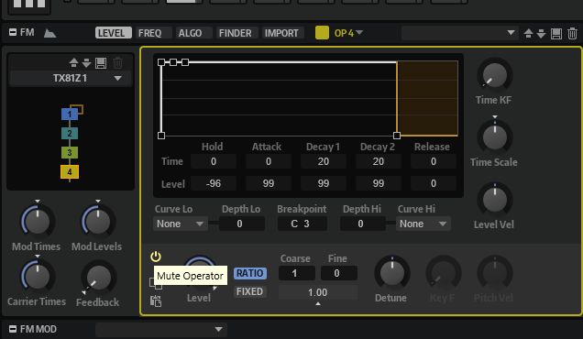The height and width of the screenshot is (339, 583).
Task: Open the OP 4 operator dropdown
Action: tap(348, 33)
